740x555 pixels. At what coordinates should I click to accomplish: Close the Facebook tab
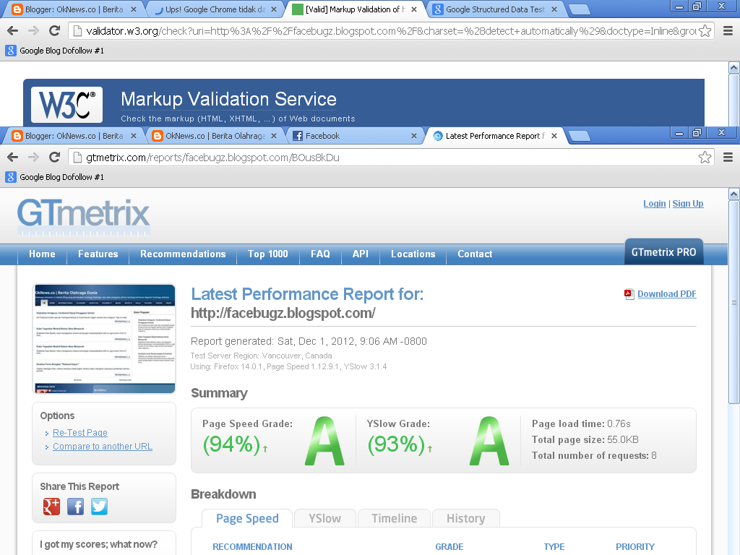tap(414, 136)
